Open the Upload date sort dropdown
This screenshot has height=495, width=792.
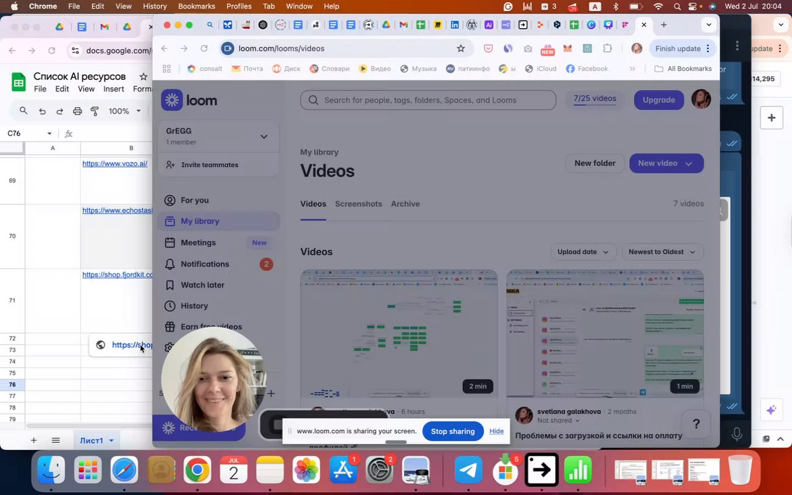pos(583,252)
